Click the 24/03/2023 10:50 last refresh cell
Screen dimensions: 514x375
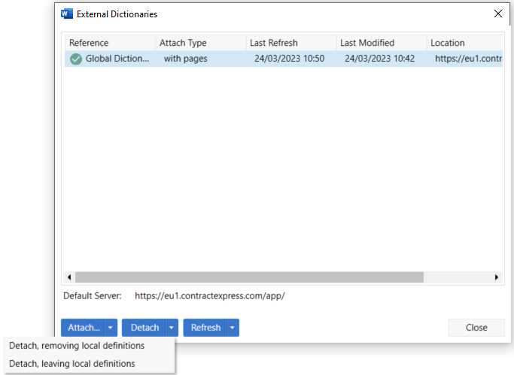(290, 59)
